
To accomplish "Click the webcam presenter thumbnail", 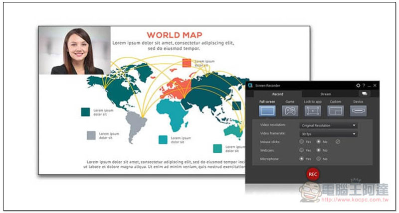I will [75, 50].
